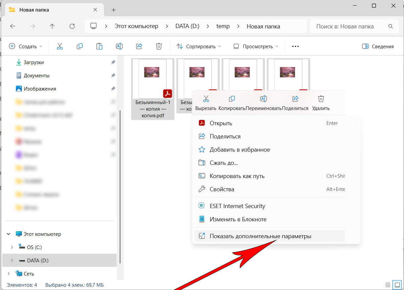Click Новая папка breadcrumb segment
This screenshot has height=290, width=404.
tap(263, 26)
